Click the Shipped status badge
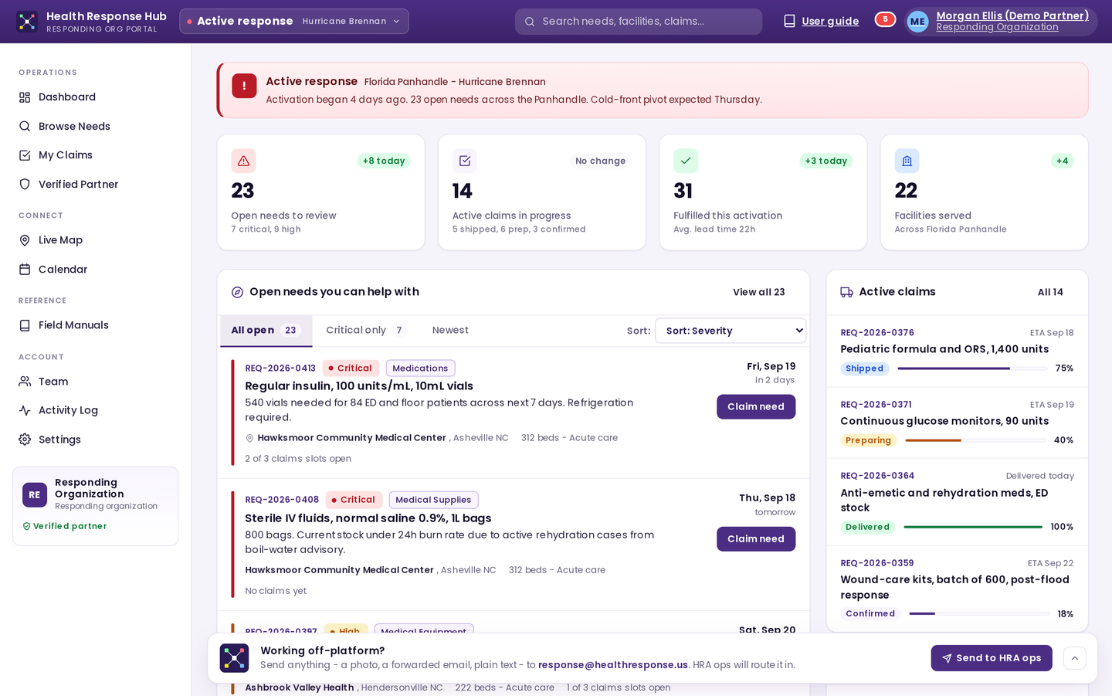The height and width of the screenshot is (696, 1112). pos(864,368)
